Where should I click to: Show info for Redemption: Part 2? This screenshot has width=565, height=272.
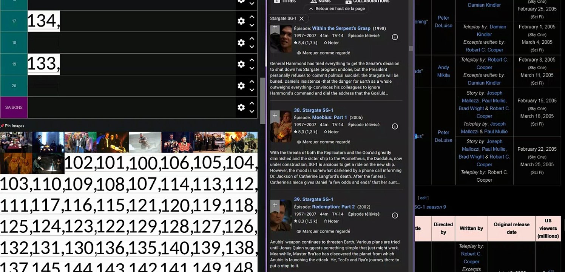click(395, 215)
